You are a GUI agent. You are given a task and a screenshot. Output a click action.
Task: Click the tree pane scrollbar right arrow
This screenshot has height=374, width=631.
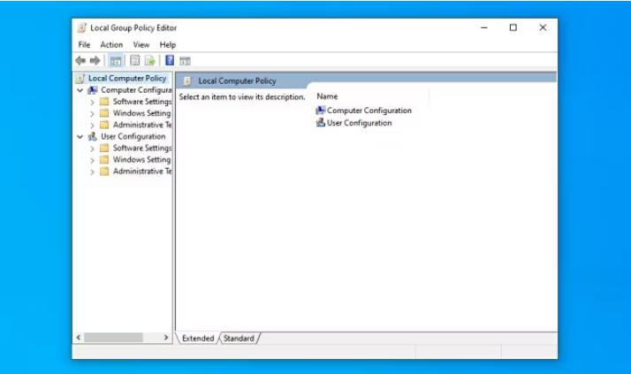pyautogui.click(x=166, y=338)
